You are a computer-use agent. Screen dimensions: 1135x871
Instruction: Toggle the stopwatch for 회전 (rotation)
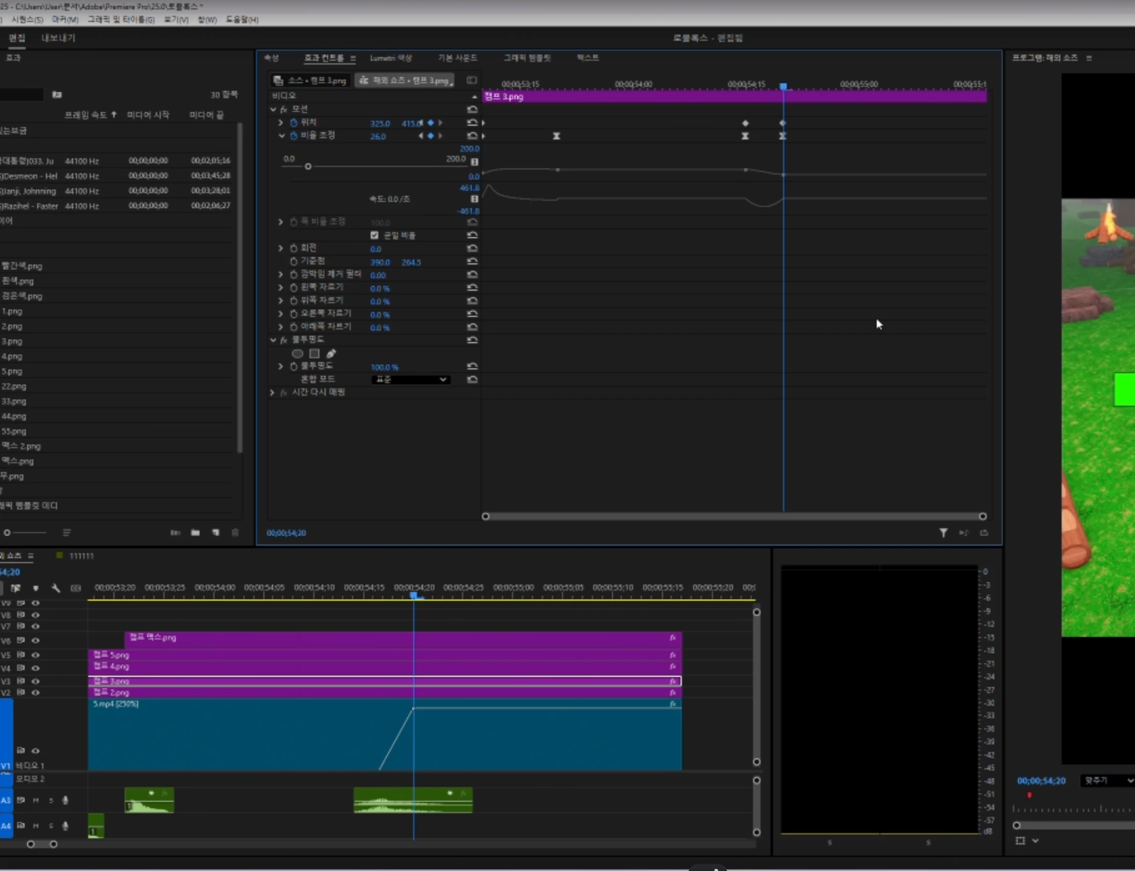pyautogui.click(x=294, y=248)
